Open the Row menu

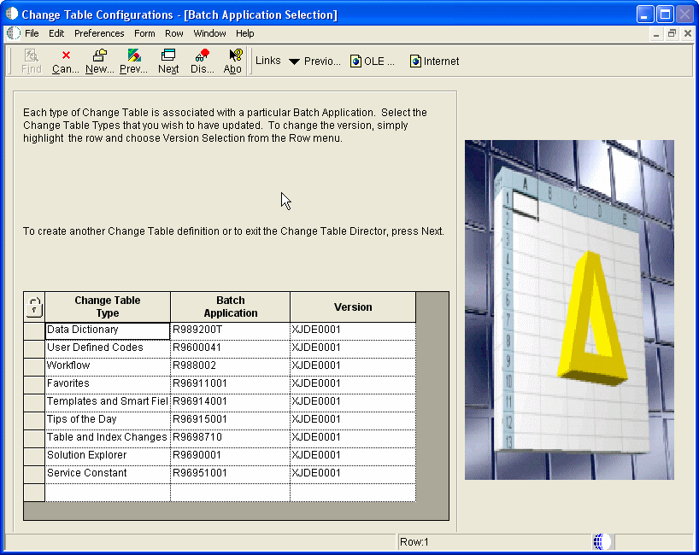(174, 33)
